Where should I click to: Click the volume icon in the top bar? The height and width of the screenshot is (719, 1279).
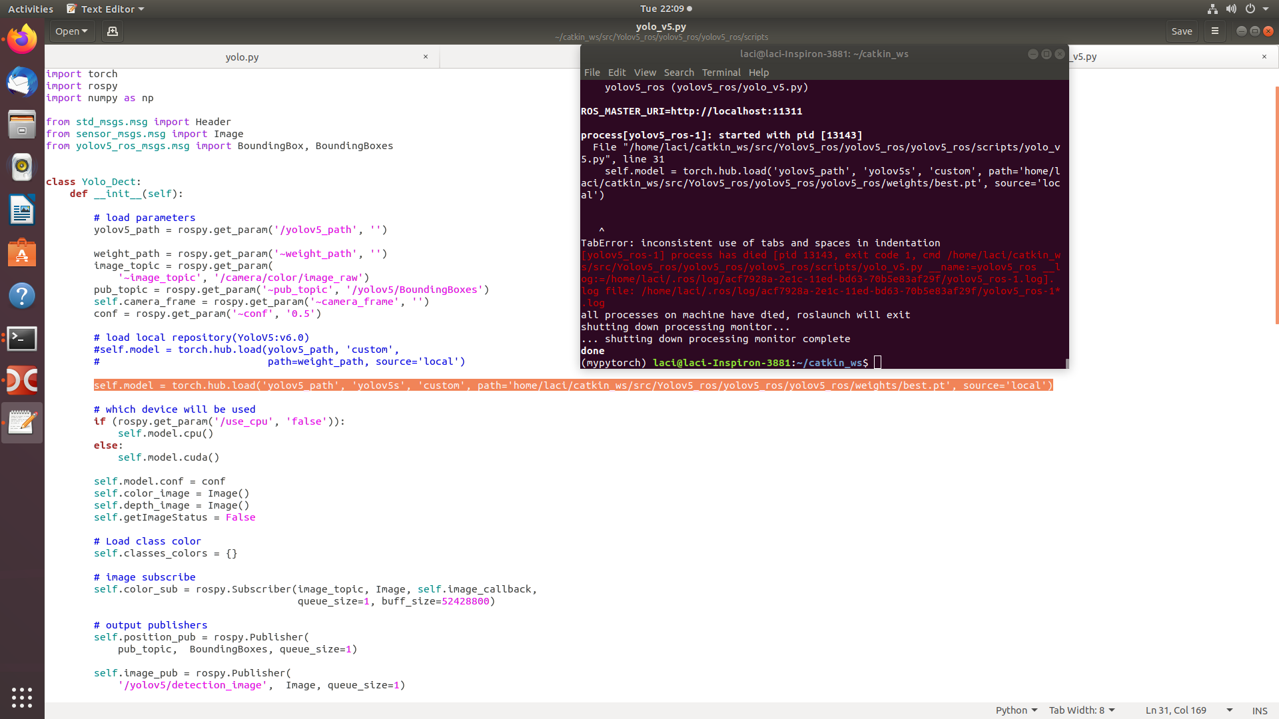point(1231,9)
